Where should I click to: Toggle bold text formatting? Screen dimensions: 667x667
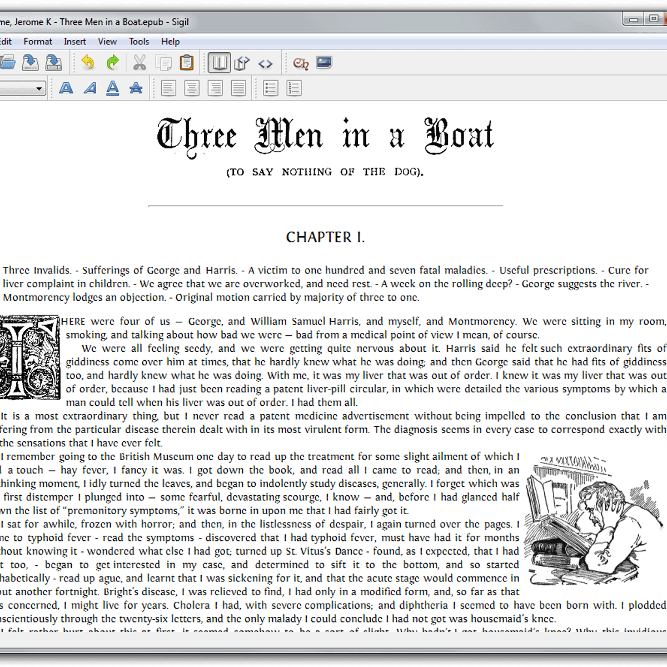(66, 88)
